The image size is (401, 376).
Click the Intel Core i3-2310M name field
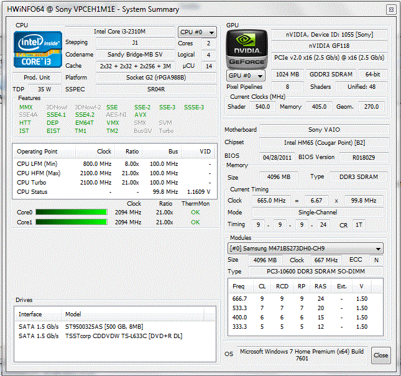click(120, 32)
